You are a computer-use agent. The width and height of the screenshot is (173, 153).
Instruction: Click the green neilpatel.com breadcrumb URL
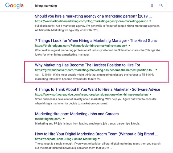tap(65, 139)
